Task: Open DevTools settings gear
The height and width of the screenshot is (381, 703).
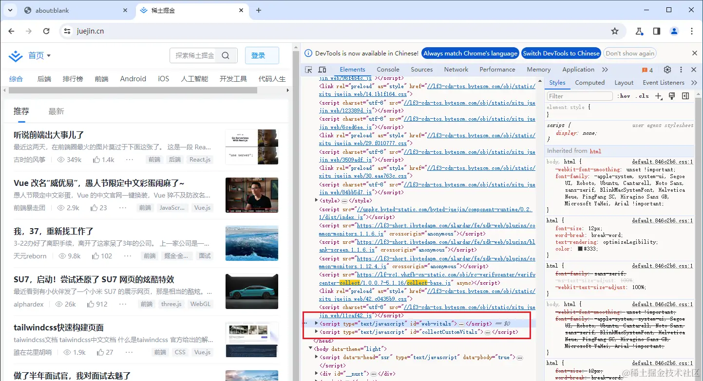Action: [x=667, y=70]
